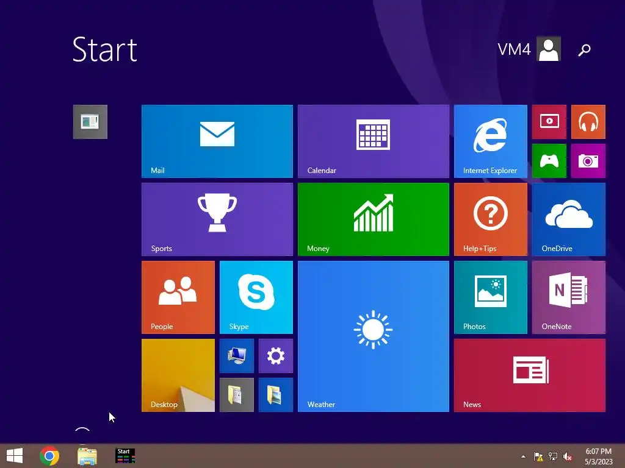The height and width of the screenshot is (468, 625).
Task: Open the Weather tile
Action: pos(374,336)
